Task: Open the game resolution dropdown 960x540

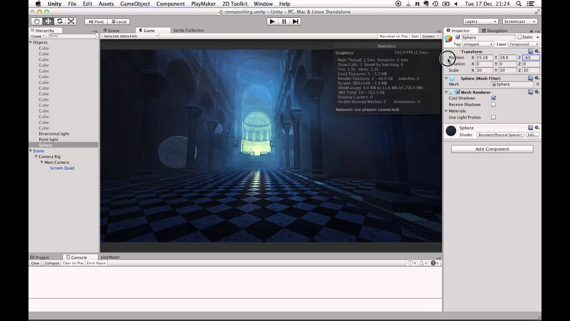Action: pyautogui.click(x=131, y=36)
